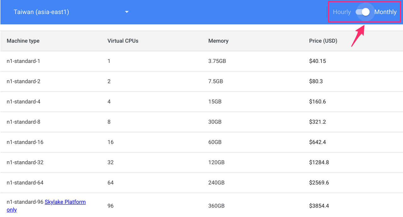Click the $1284.8 price for n1-standard-32
This screenshot has height=217, width=403.
(x=319, y=162)
